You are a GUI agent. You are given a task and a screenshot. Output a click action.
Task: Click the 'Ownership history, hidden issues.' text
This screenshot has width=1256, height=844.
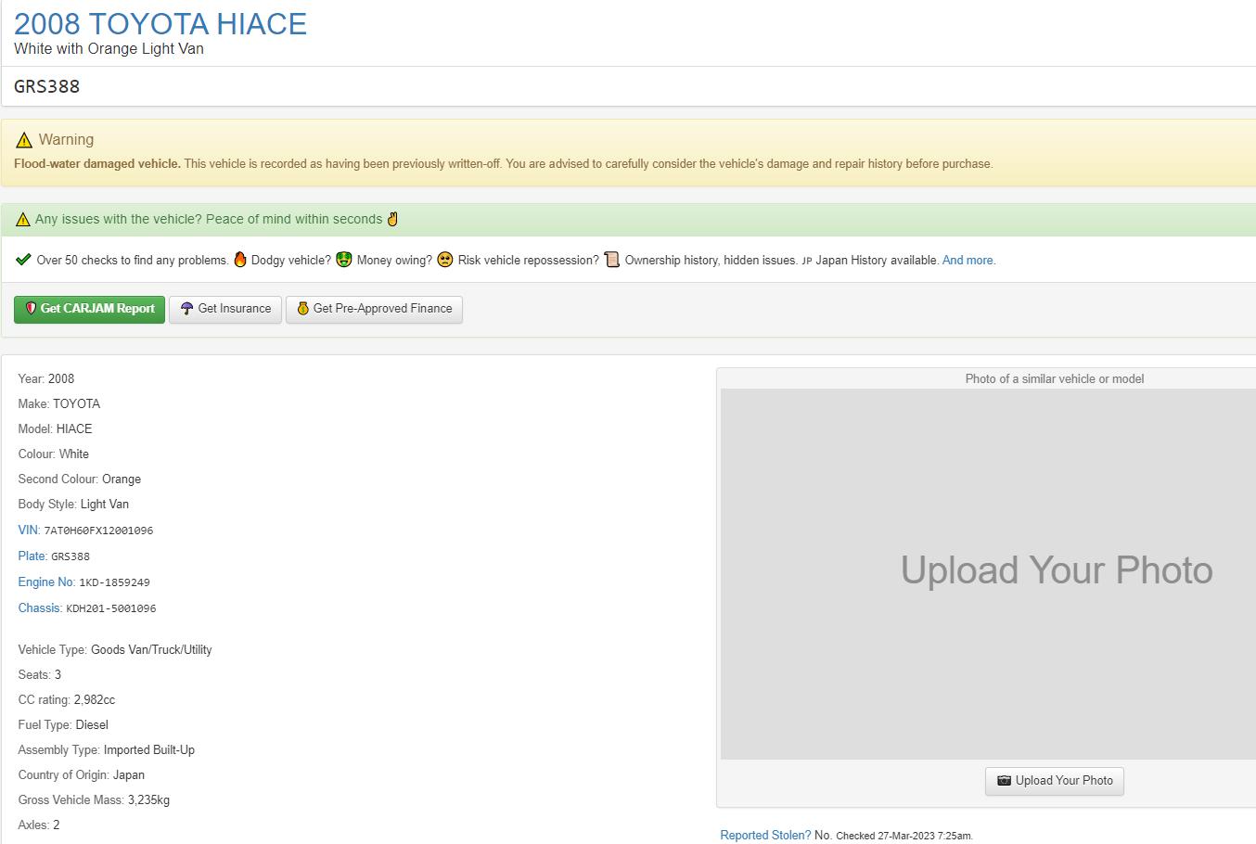click(711, 261)
